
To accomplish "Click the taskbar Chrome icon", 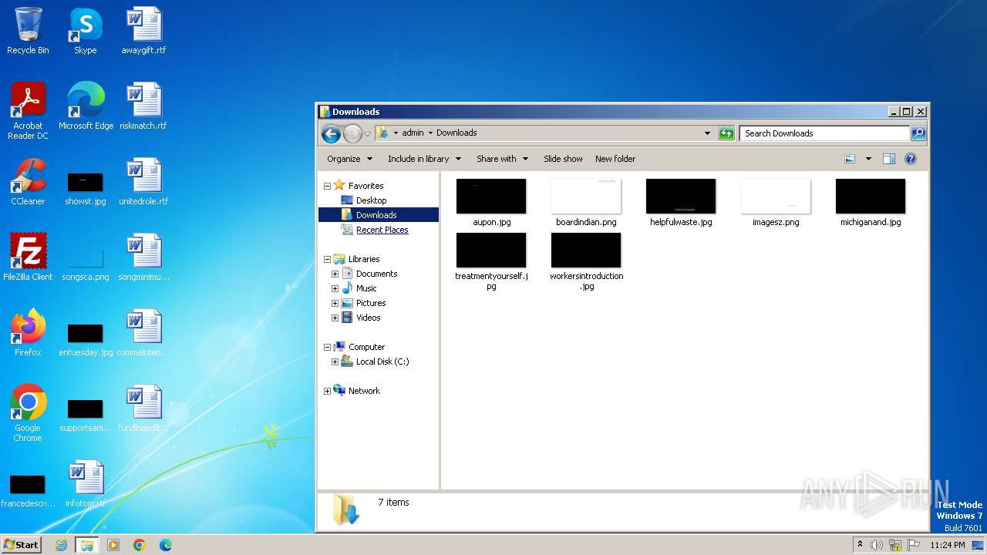I will [140, 545].
